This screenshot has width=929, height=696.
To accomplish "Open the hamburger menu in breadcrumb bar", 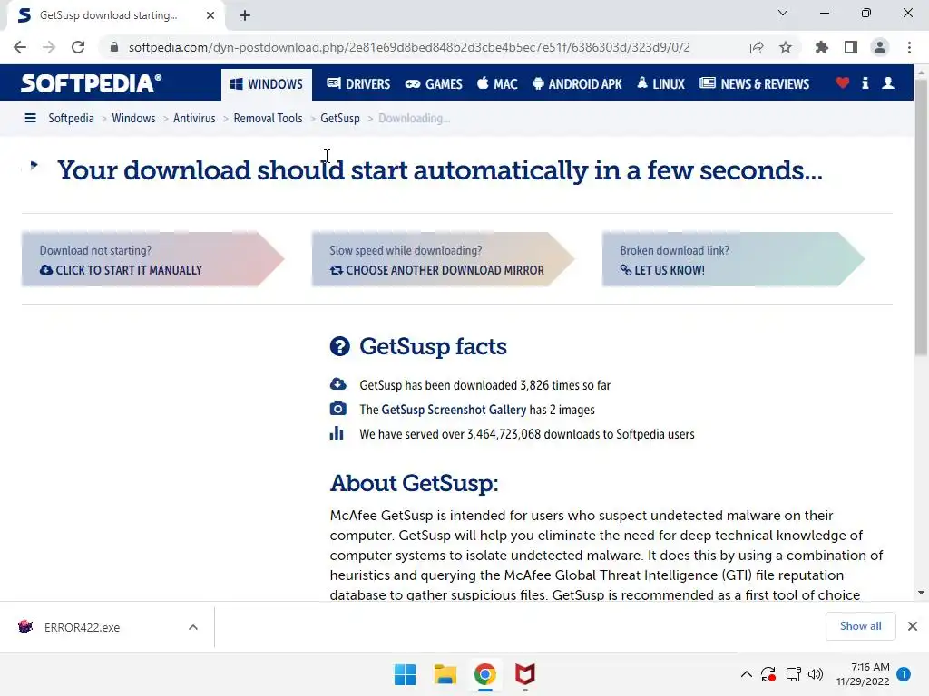I will [30, 119].
